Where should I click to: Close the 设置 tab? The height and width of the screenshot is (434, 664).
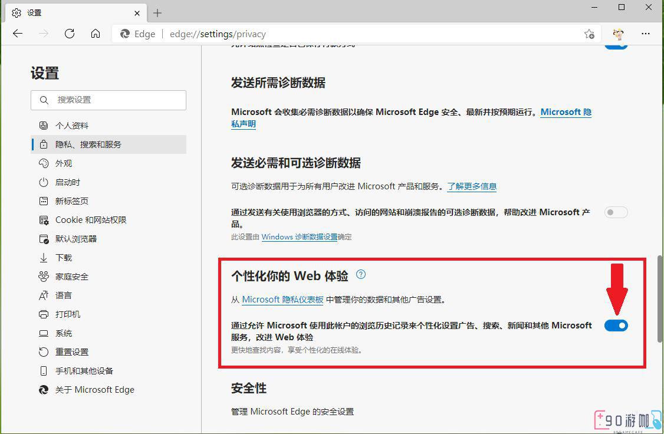137,13
